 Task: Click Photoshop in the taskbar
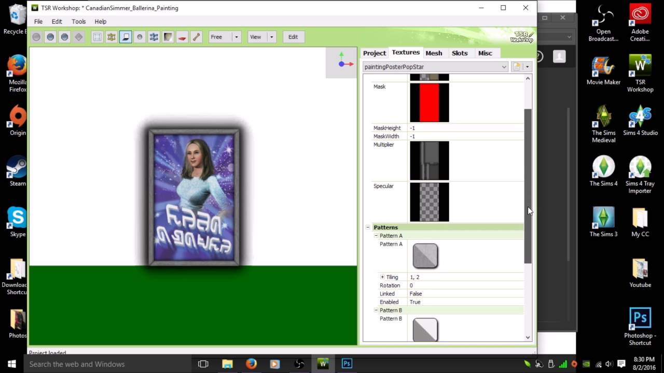pos(347,364)
